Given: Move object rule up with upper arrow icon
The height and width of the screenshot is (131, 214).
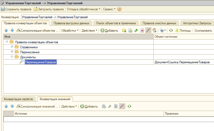Looking at the screenshot, I should [x=6, y=30].
